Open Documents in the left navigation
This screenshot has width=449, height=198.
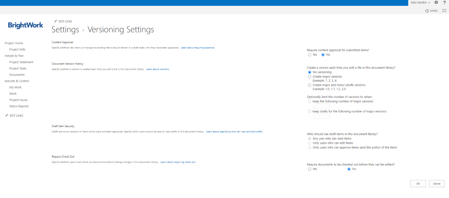pyautogui.click(x=17, y=75)
